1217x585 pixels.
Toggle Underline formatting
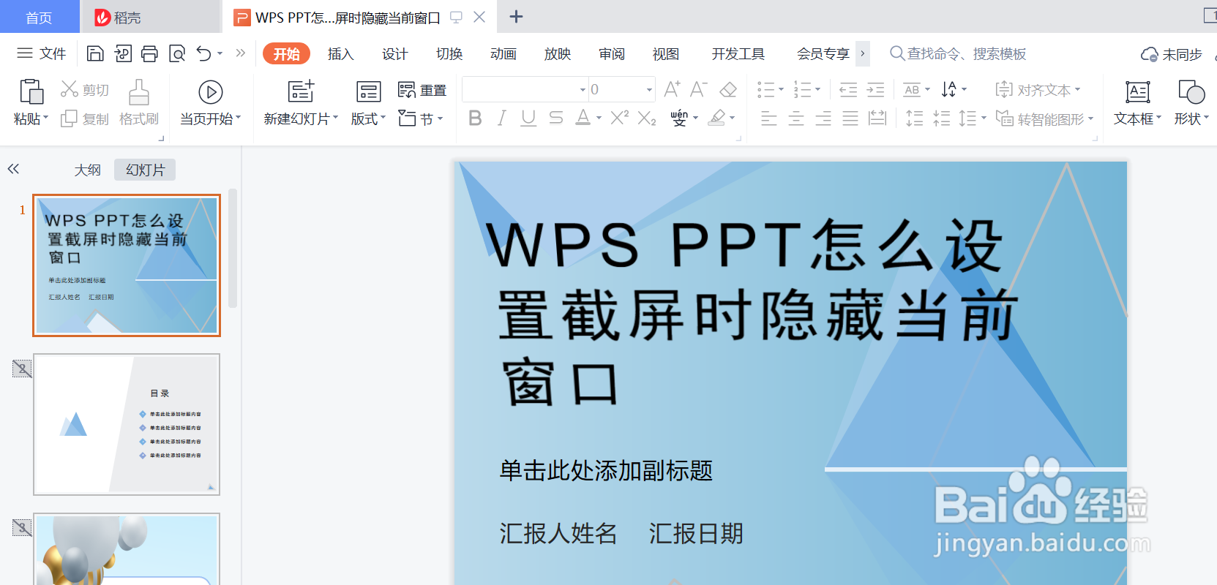528,118
